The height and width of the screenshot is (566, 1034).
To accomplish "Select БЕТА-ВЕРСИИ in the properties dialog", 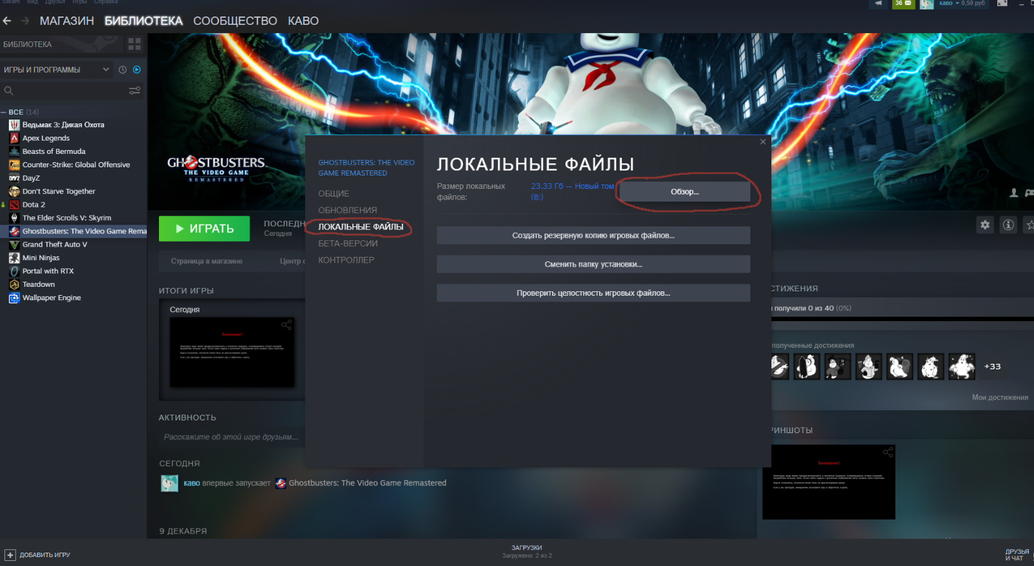I will [x=348, y=244].
